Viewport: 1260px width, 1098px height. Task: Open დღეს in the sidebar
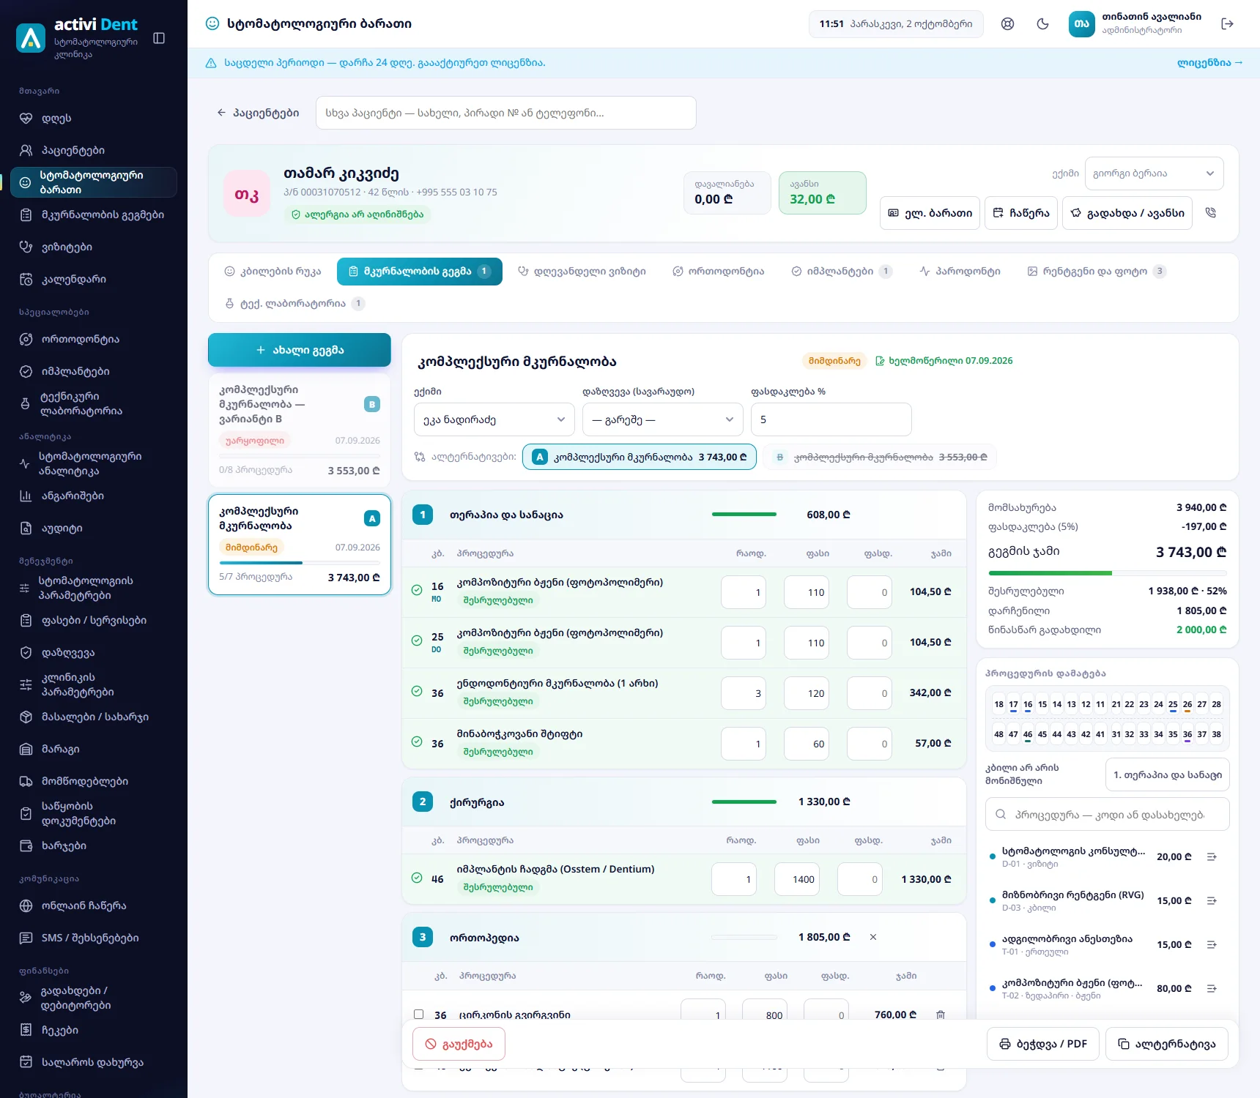[x=94, y=118]
